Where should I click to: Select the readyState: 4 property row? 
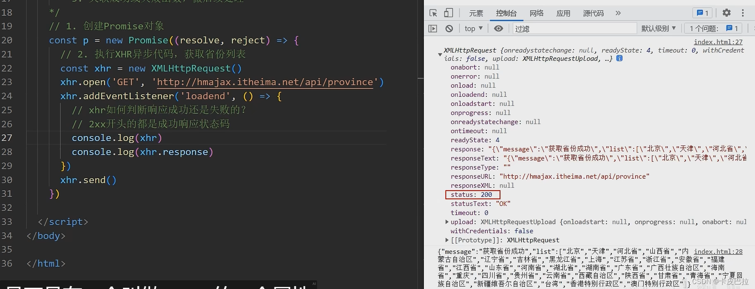point(475,140)
